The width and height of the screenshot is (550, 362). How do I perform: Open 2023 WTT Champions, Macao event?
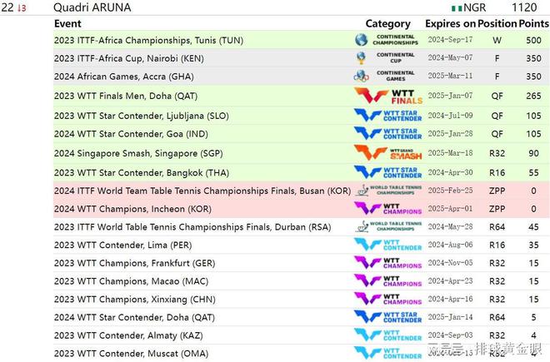[131, 281]
